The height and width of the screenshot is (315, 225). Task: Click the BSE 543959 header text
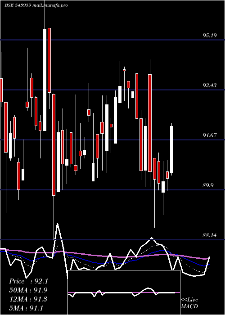coord(18,5)
